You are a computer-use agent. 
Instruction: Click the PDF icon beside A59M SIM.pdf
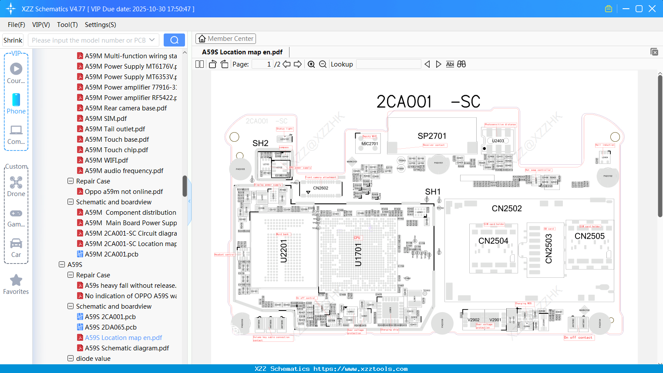coord(80,118)
